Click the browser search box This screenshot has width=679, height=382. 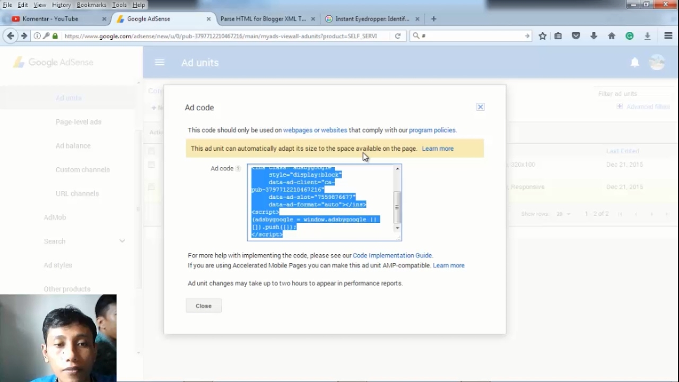pyautogui.click(x=471, y=36)
